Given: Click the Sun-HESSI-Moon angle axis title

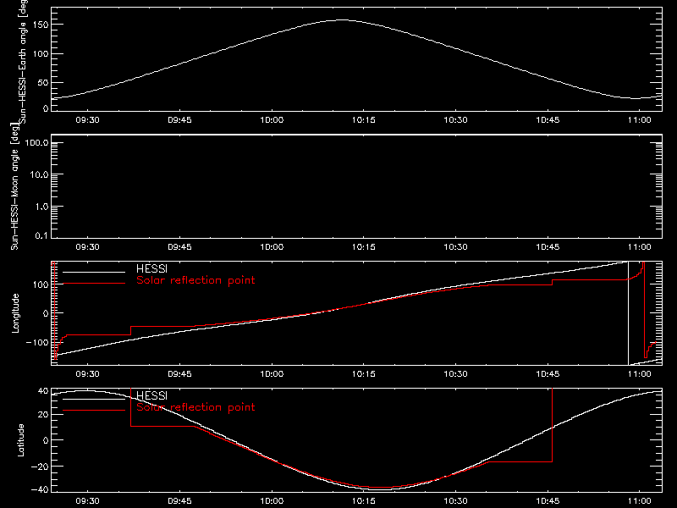Looking at the screenshot, I should coord(14,186).
